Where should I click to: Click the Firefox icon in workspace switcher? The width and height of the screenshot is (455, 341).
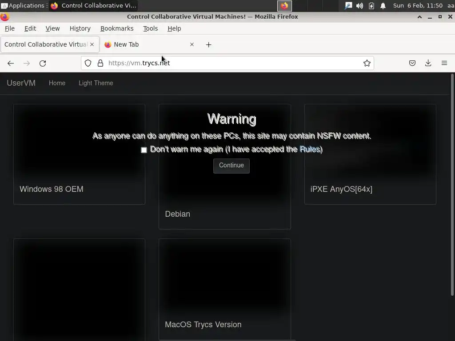(x=284, y=5)
